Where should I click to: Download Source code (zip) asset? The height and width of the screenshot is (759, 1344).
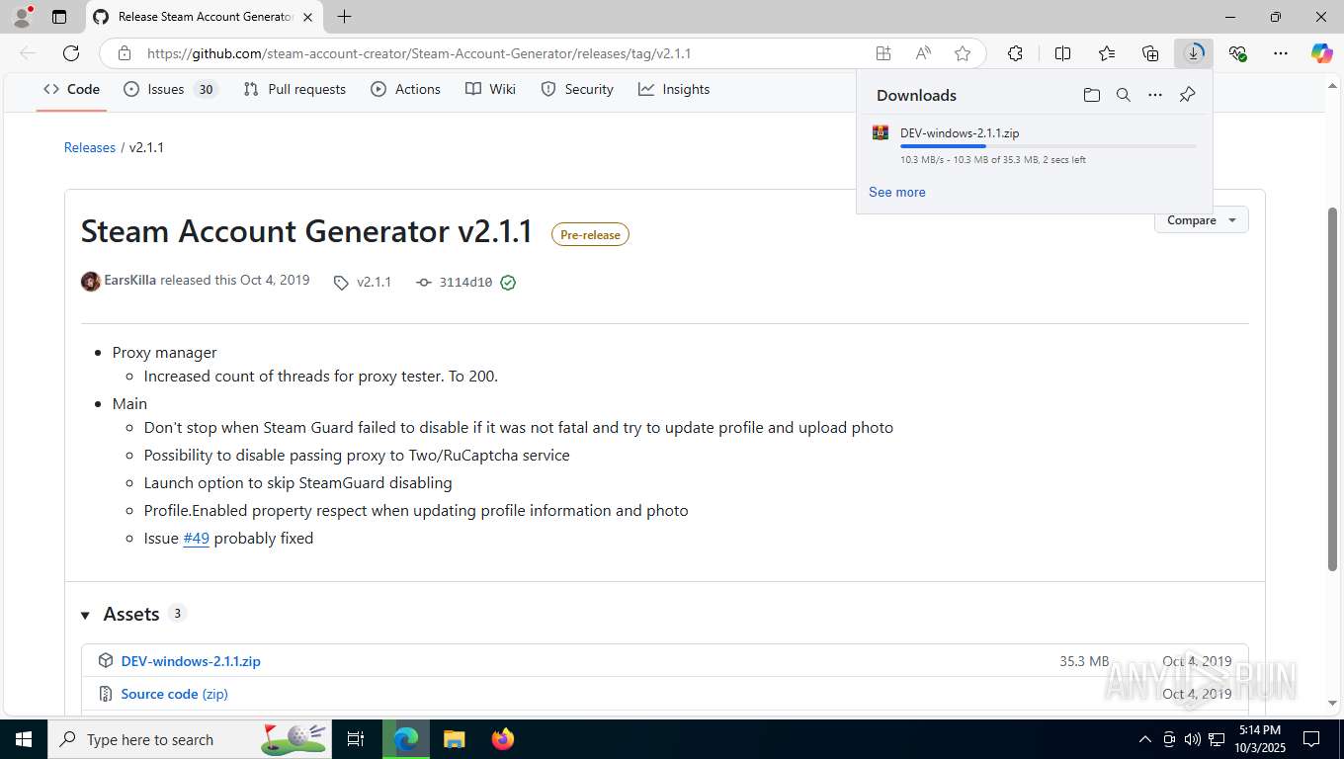click(174, 694)
